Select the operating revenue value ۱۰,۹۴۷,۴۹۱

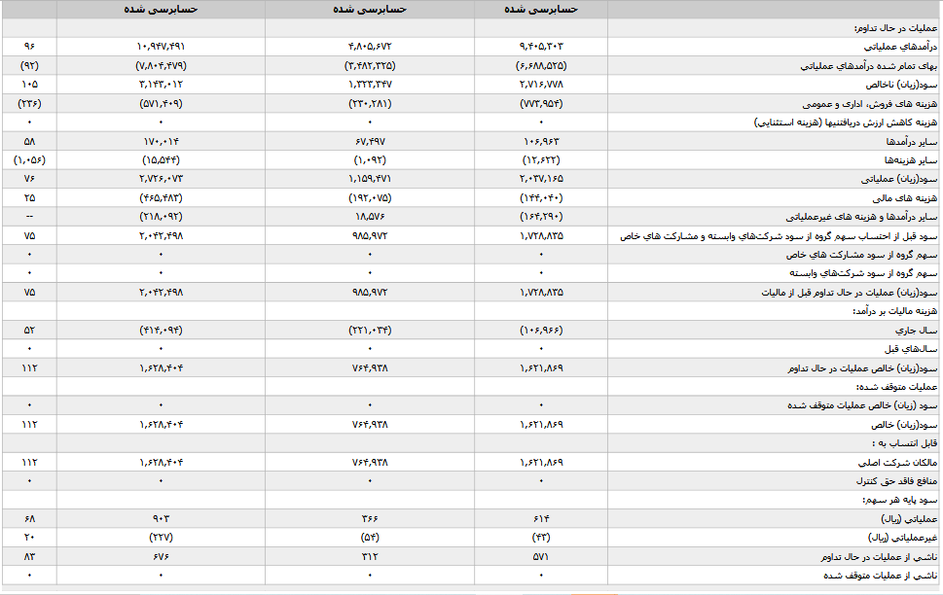(x=161, y=47)
